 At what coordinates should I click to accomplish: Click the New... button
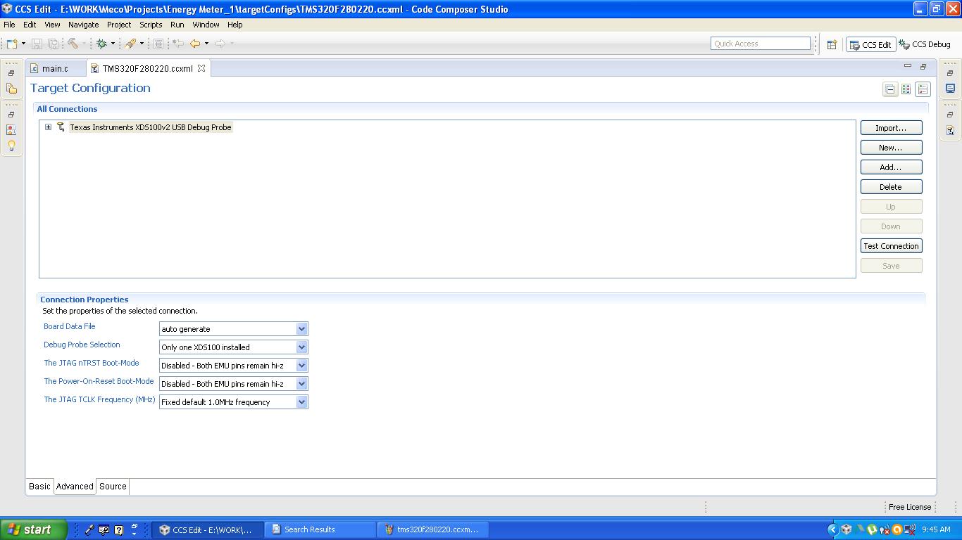point(891,148)
